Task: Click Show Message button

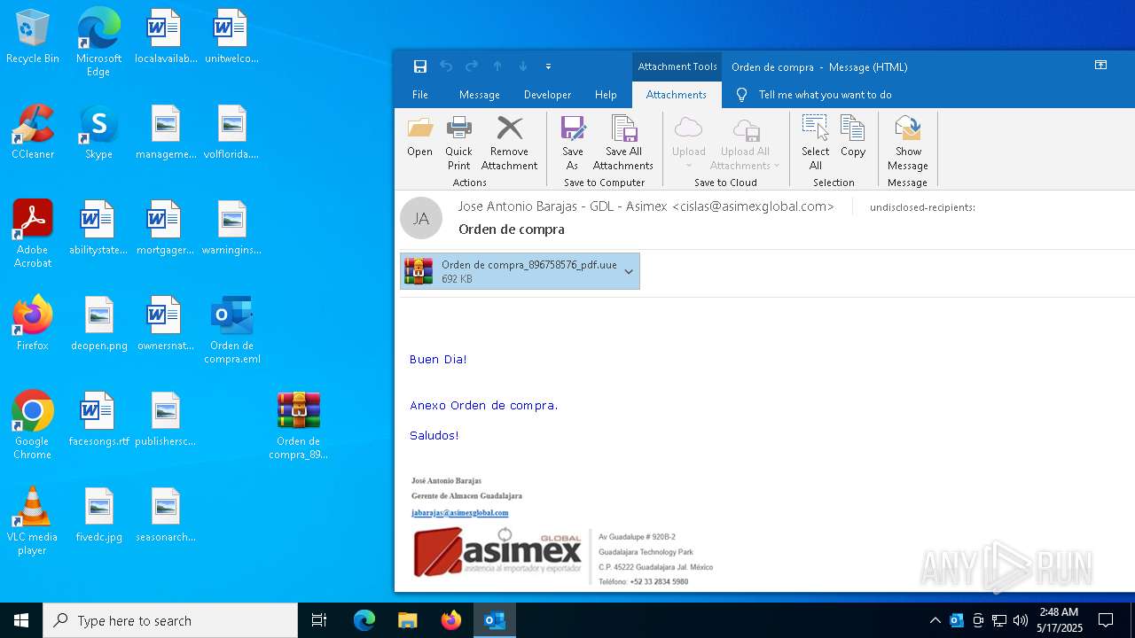Action: [907, 143]
